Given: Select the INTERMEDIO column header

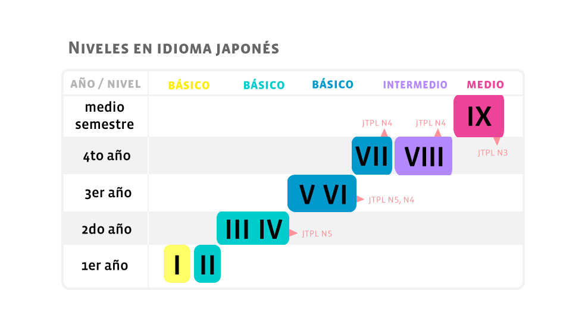Looking at the screenshot, I should tap(415, 85).
